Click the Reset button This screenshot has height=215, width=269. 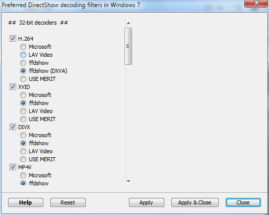[x=68, y=202]
